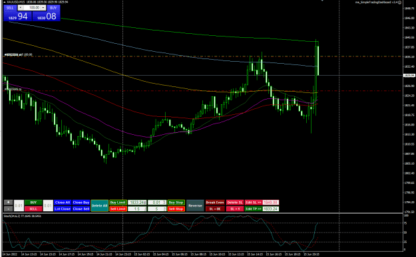Click the 0.01 lot field left of Buy Stop

157,203
